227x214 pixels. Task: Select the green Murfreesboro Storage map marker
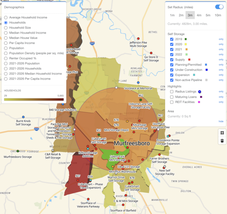click(x=18, y=151)
